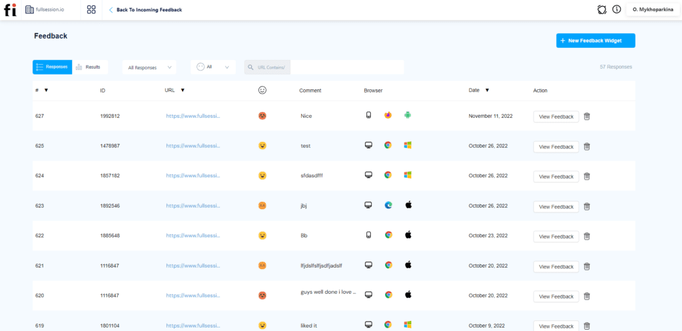Click trash icon for feedback 623
682x331 pixels.
[x=587, y=206]
